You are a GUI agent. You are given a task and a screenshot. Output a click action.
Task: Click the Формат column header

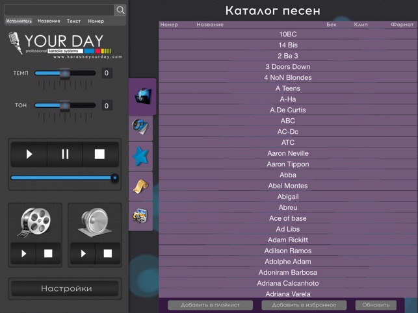coord(402,25)
